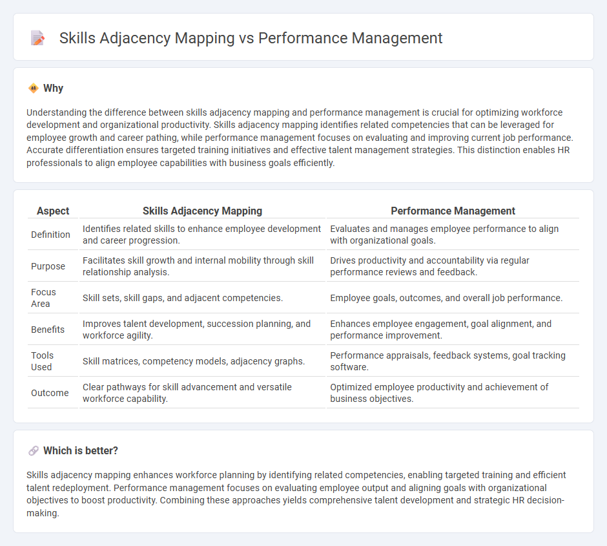Select the Focus Area row label

click(43, 298)
